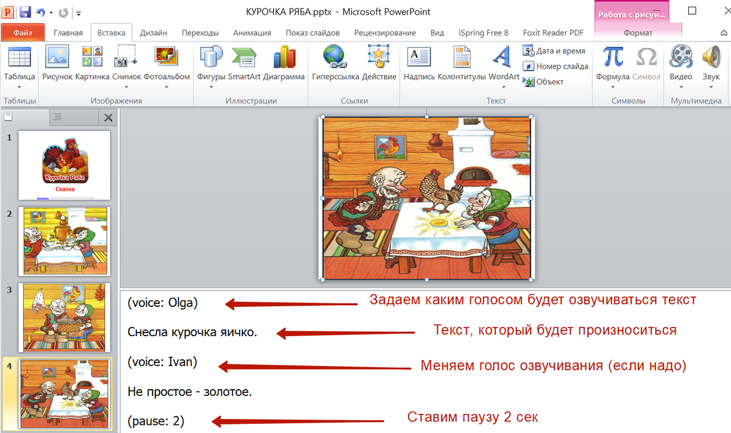731x433 pixels.
Task: Click the note text (pause: 2)
Action: coord(156,421)
